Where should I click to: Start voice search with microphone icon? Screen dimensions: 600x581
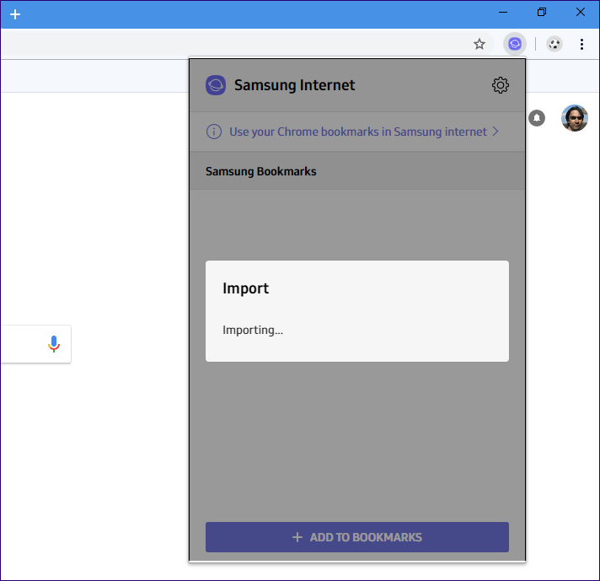coord(54,343)
